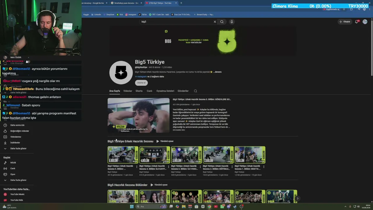
Task: Open the weather widget on the taskbar
Action: (x=9, y=206)
